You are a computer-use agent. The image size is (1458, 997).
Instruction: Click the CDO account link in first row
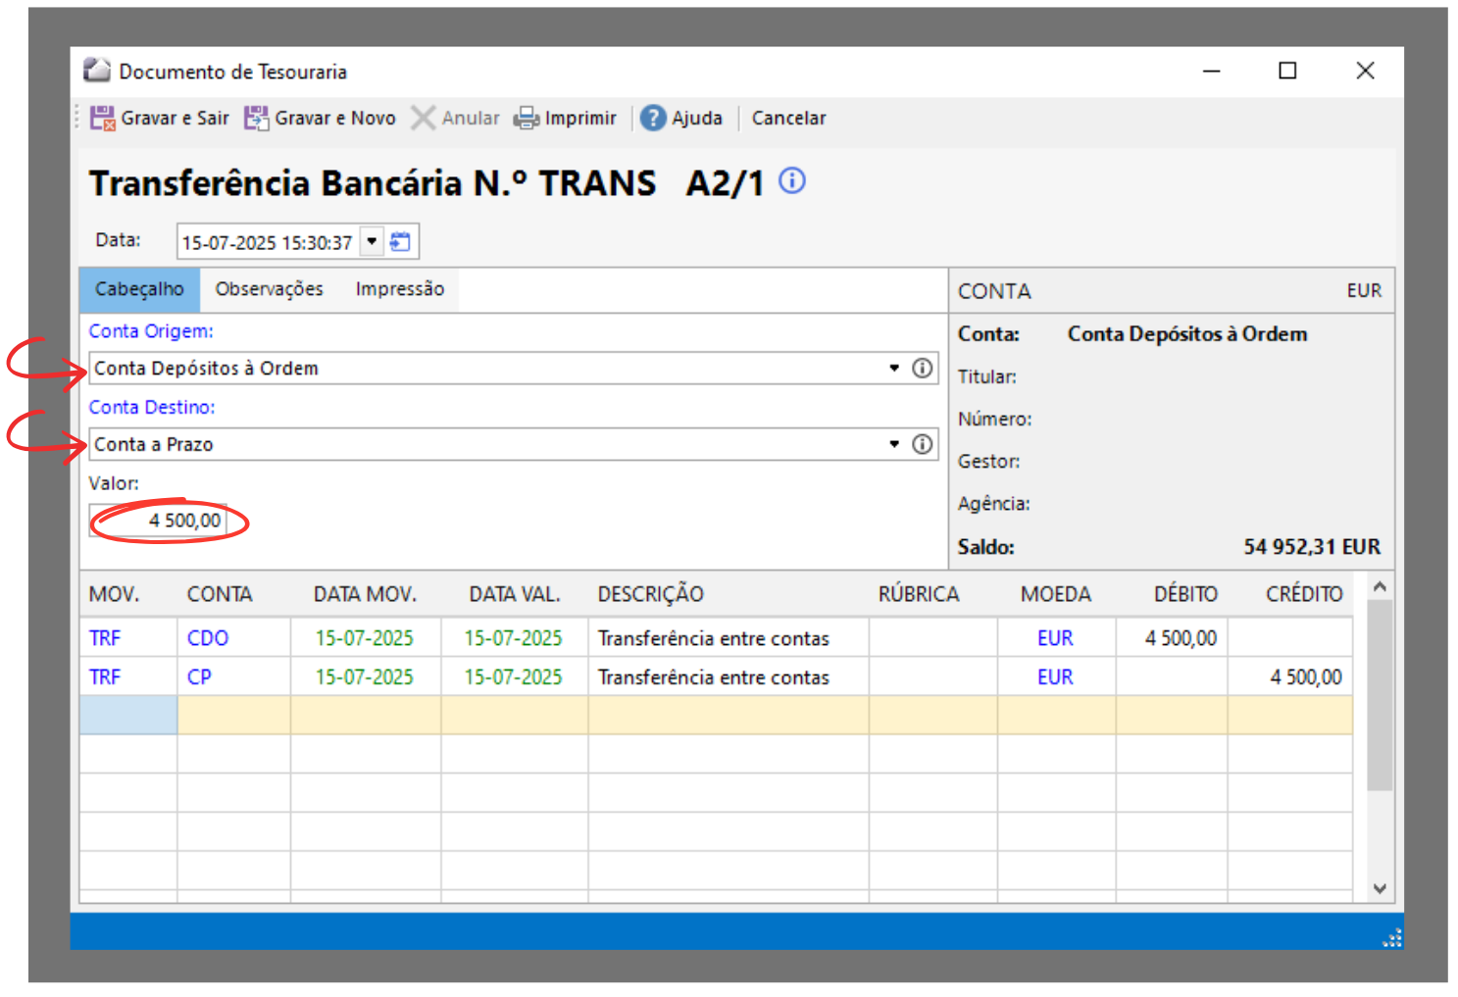208,638
